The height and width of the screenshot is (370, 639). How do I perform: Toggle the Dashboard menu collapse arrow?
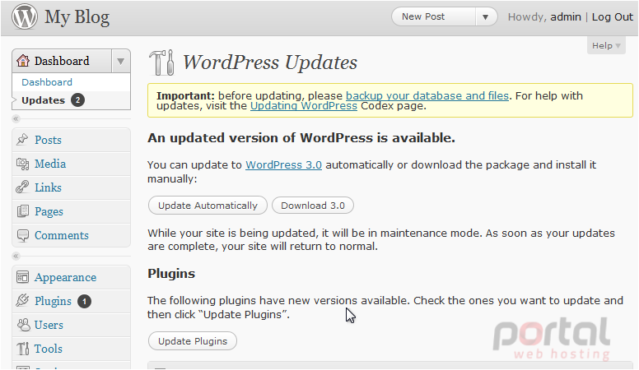coord(120,62)
